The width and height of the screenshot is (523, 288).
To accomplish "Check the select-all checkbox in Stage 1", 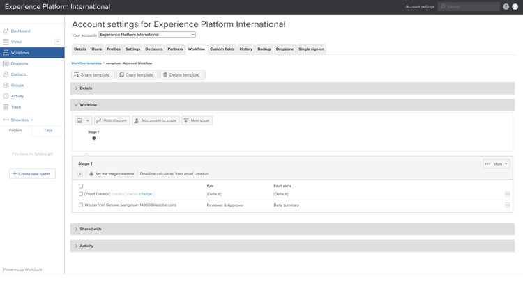I will pos(81,186).
